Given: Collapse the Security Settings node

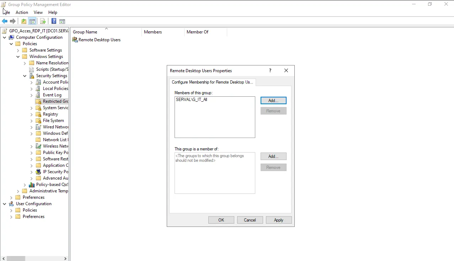Looking at the screenshot, I should click(25, 76).
